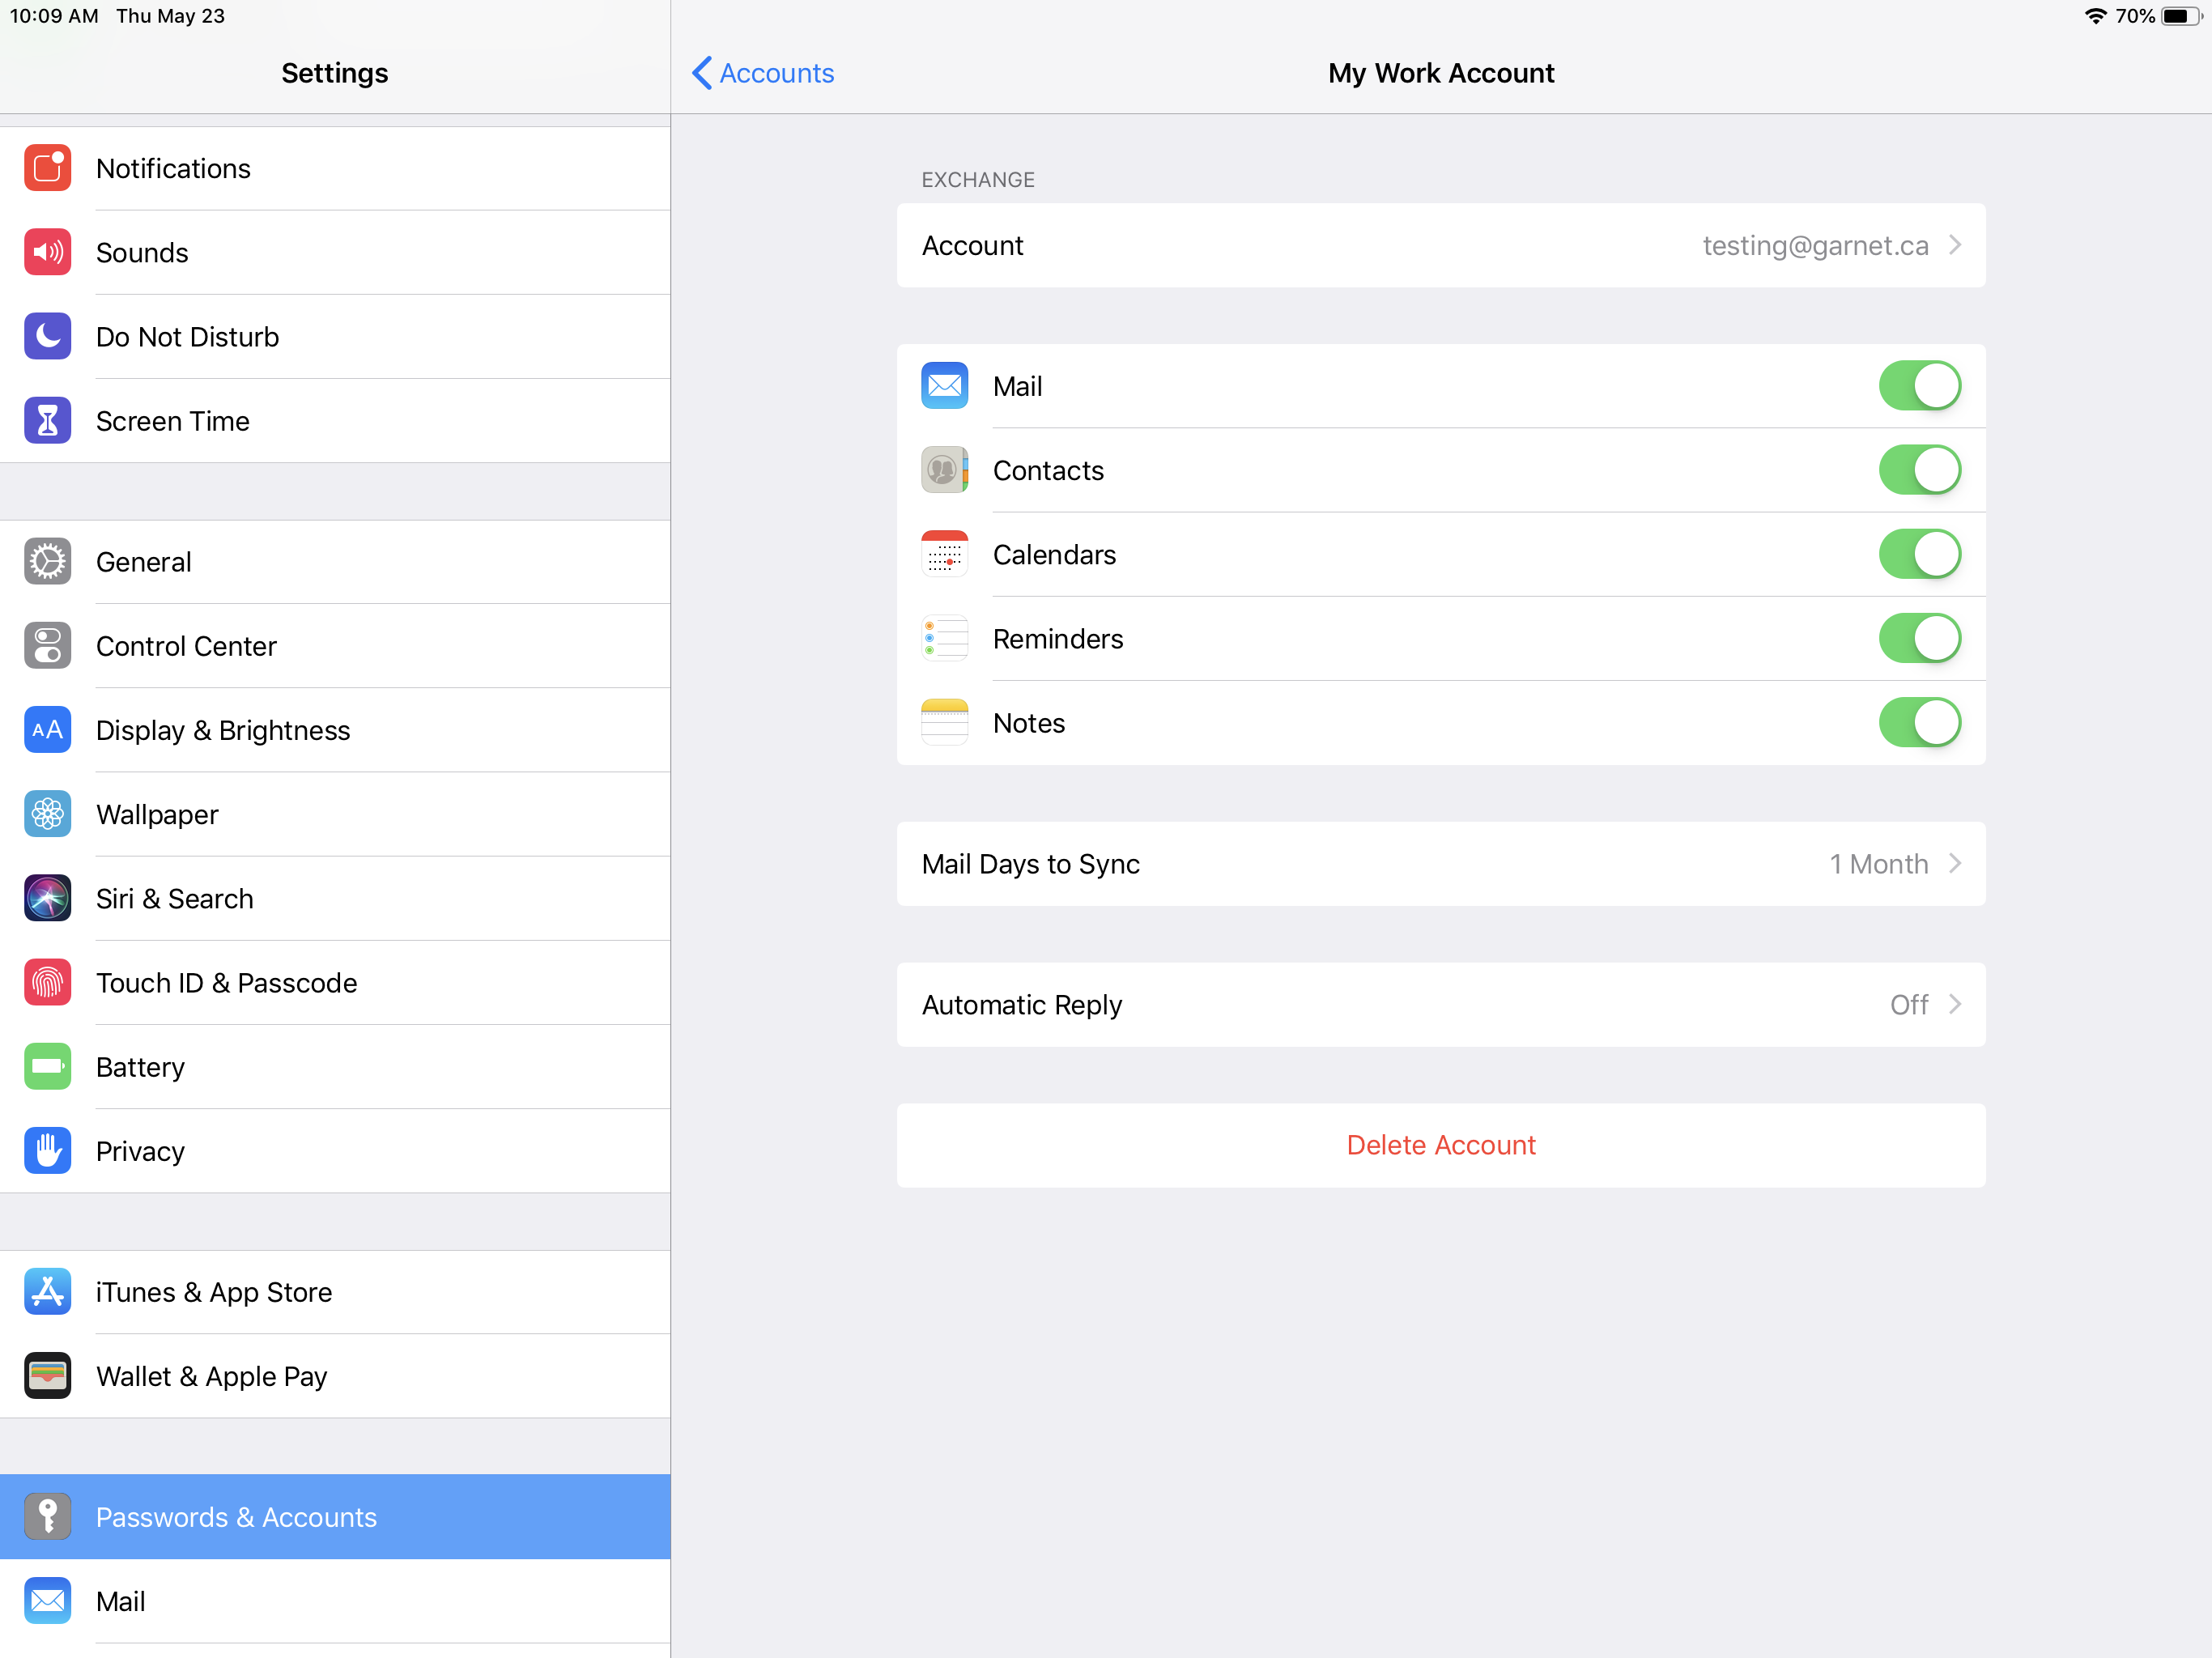
Task: Disable the Mail sync toggle
Action: tap(1918, 386)
